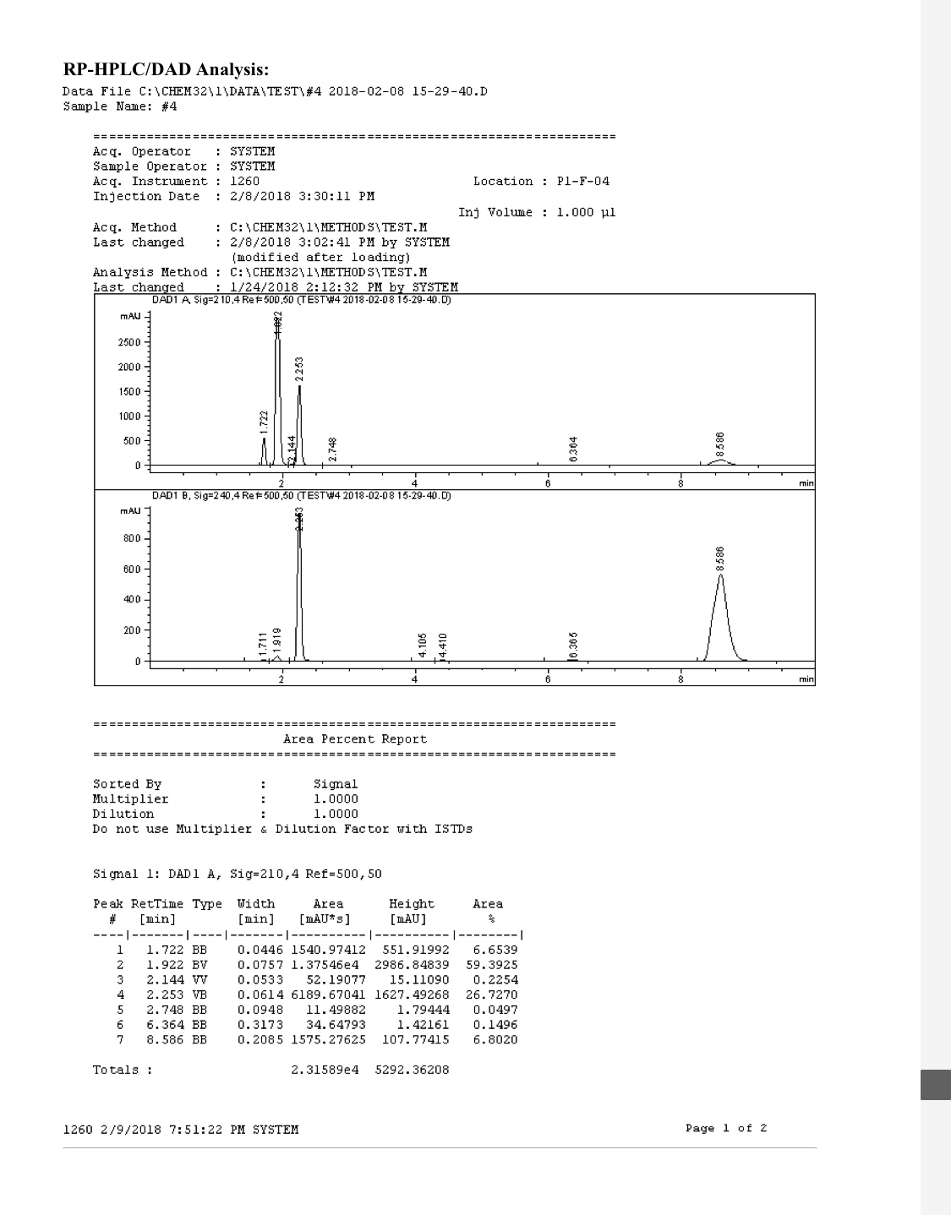Click 'Signal 1: DAD1 A, Sig=210,4 Ref=500,50'
This screenshot has height=1215, width=951.
coord(237,874)
